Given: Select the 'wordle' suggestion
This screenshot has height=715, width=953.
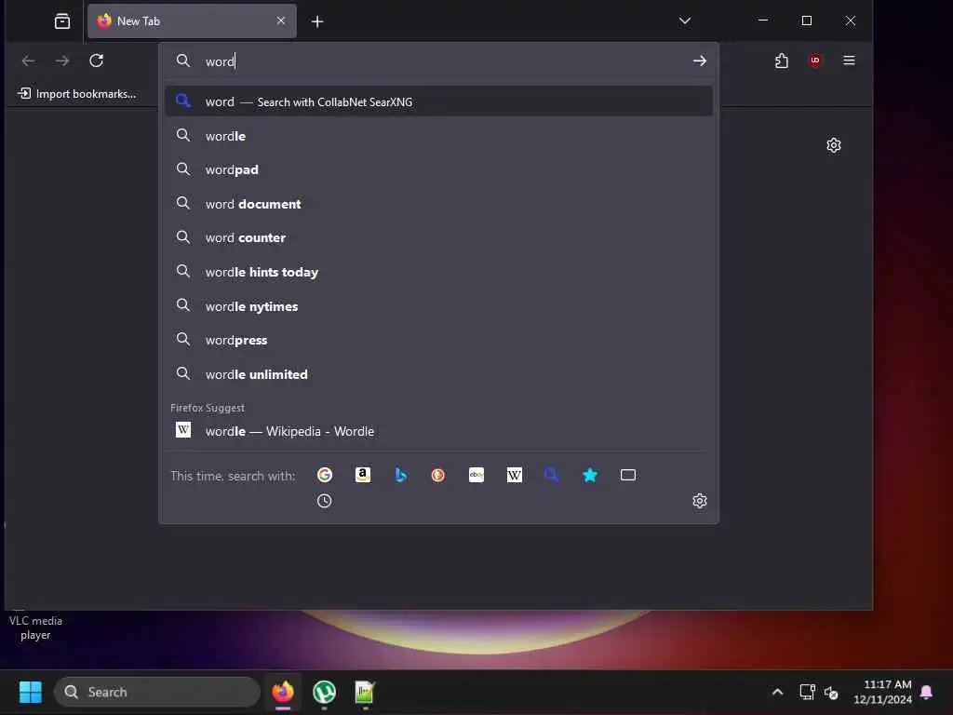Looking at the screenshot, I should tap(438, 136).
